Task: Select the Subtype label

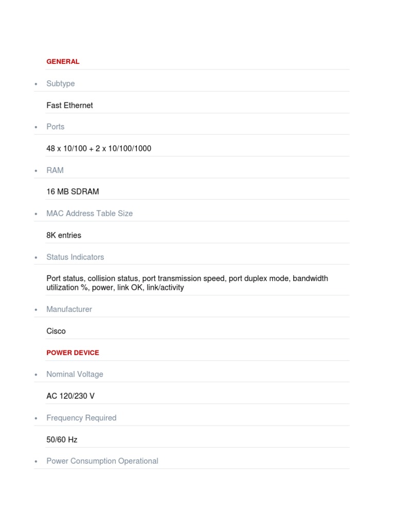Action: [61, 83]
